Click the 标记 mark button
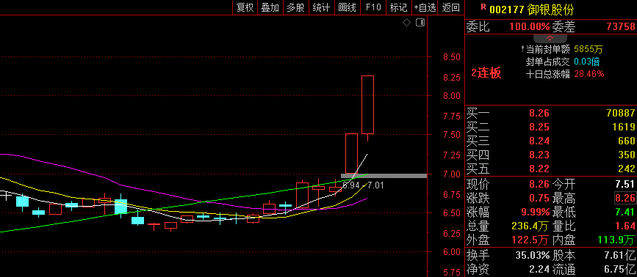The height and width of the screenshot is (277, 637). pyautogui.click(x=398, y=7)
